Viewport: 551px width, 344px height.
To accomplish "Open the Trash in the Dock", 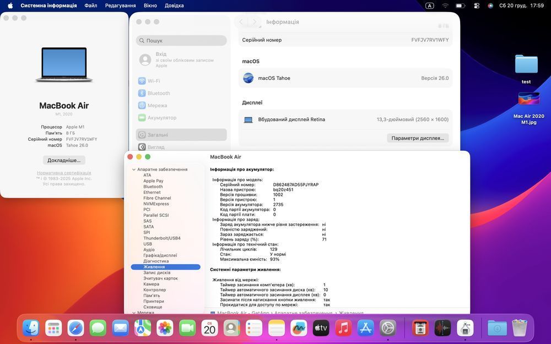I will 520,329.
